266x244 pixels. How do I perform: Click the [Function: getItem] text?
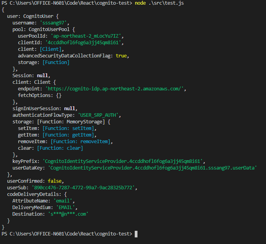(69, 135)
